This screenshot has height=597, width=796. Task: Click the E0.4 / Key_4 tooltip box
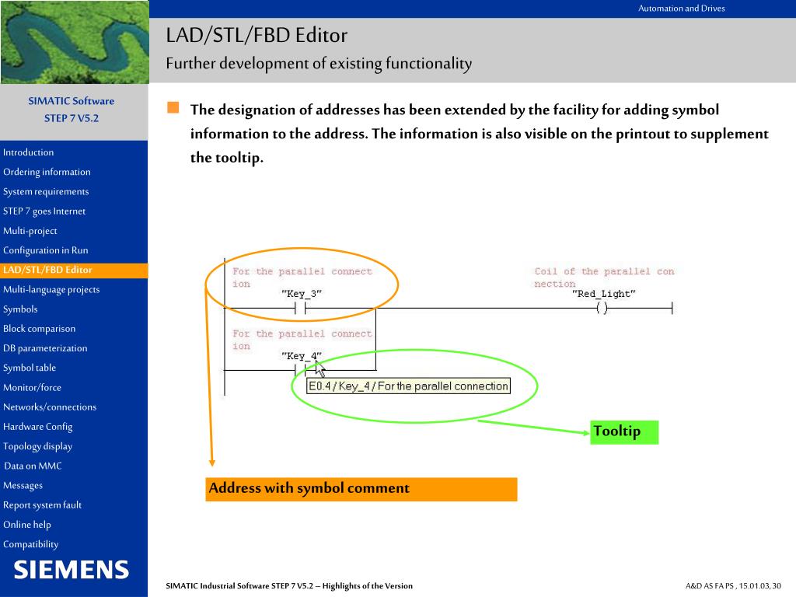pos(409,386)
